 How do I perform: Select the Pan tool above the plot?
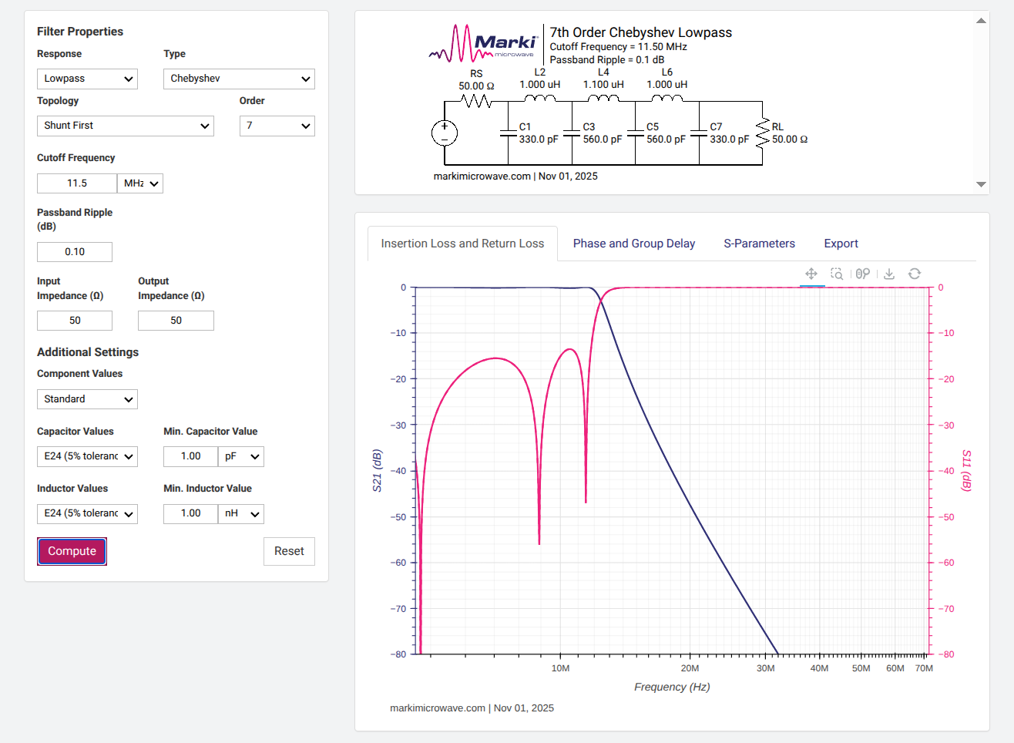coord(811,274)
